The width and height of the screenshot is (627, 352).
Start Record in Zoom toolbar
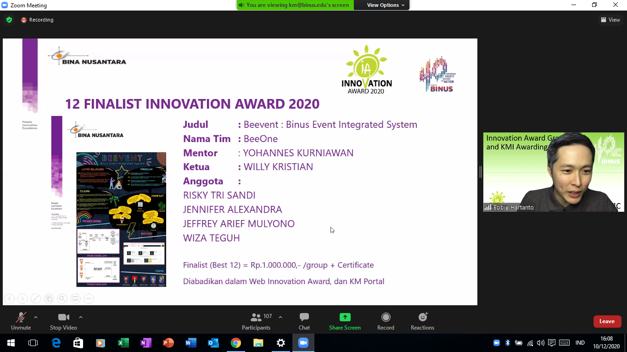(386, 321)
